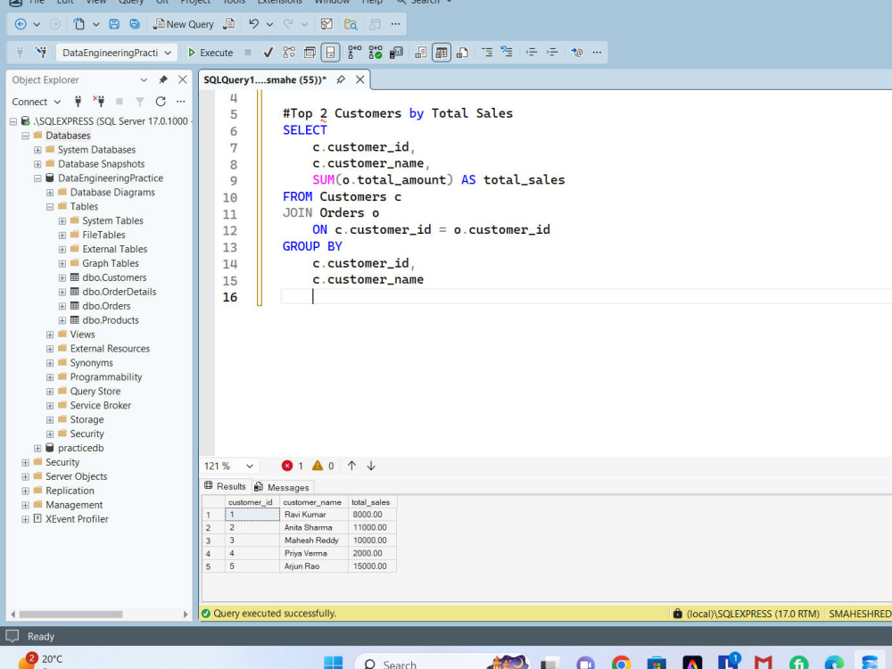Select Results to Text output mode

tap(420, 53)
